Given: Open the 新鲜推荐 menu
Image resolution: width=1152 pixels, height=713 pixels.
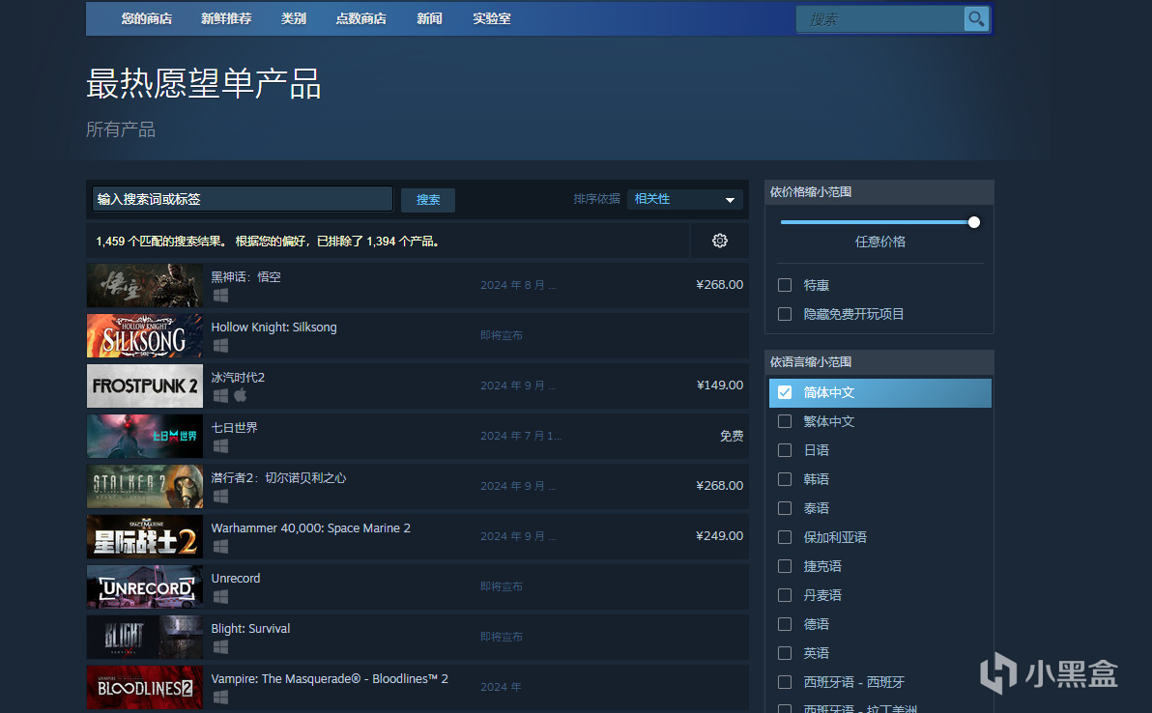Looking at the screenshot, I should 226,19.
